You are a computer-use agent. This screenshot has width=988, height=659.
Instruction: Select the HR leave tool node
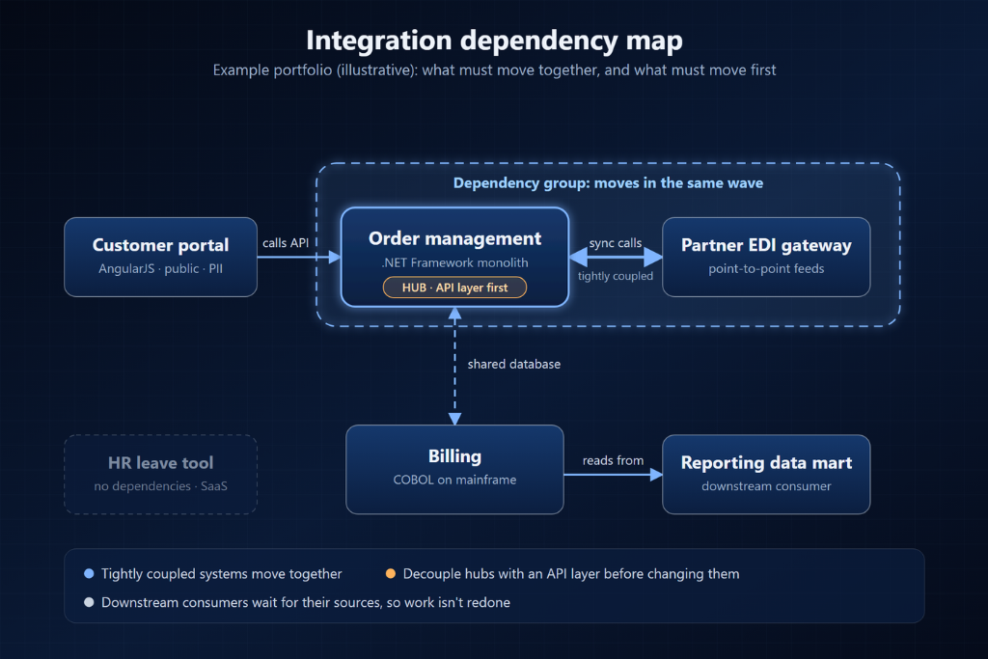pos(161,475)
